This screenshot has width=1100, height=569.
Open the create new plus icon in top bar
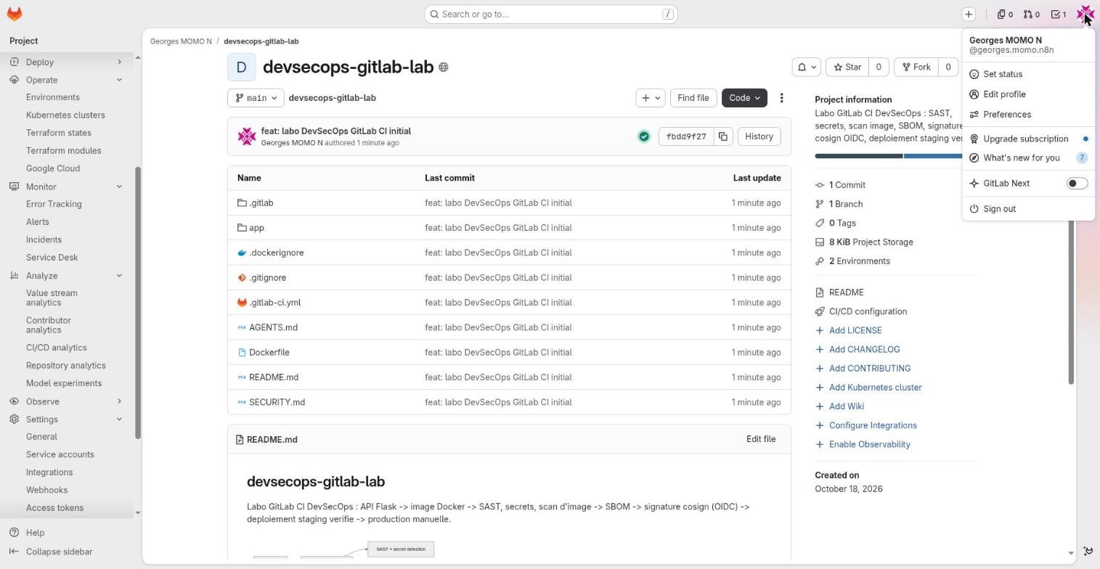[969, 14]
